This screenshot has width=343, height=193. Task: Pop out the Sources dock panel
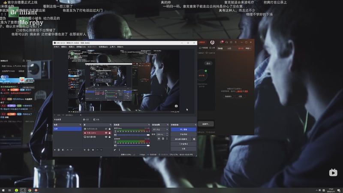click(111, 125)
